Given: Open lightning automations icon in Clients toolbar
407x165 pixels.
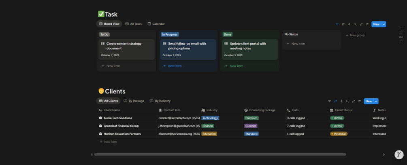Looking at the screenshot, I should coord(341,101).
